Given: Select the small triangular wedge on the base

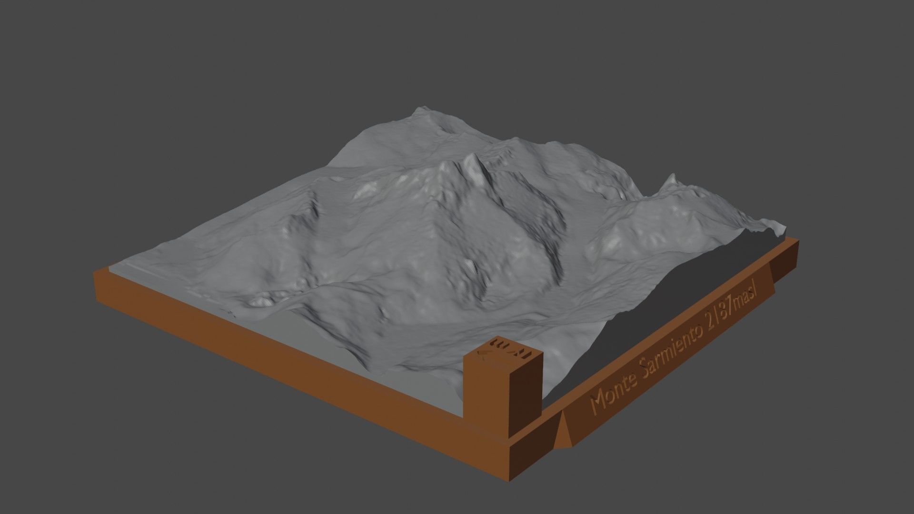Looking at the screenshot, I should click(564, 430).
